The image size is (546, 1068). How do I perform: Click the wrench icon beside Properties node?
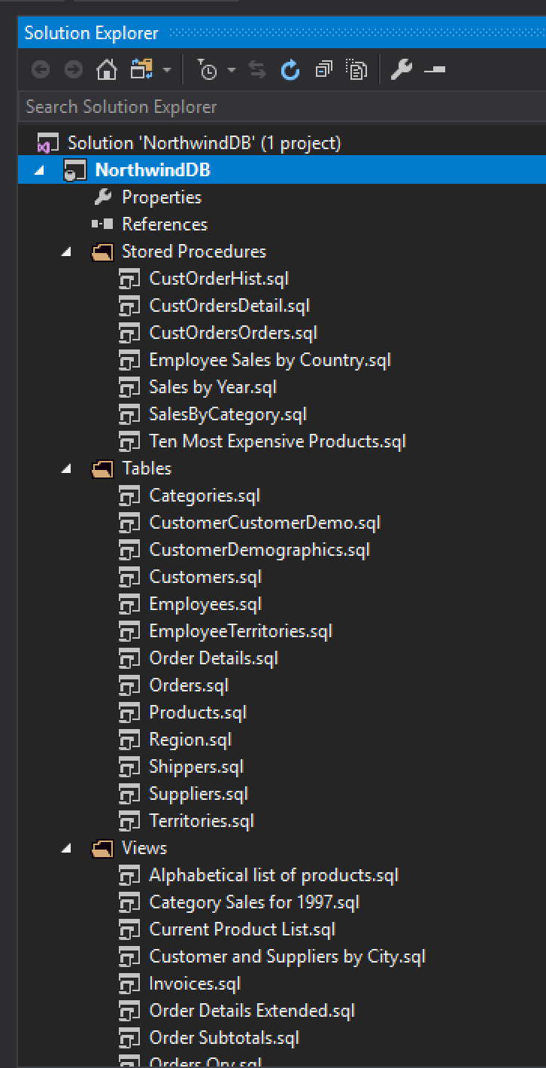click(102, 197)
